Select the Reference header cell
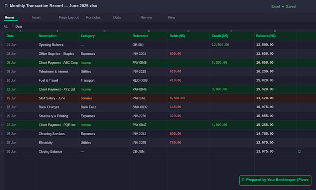Image resolution: width=316 pixels, height=190 pixels. (149, 36)
